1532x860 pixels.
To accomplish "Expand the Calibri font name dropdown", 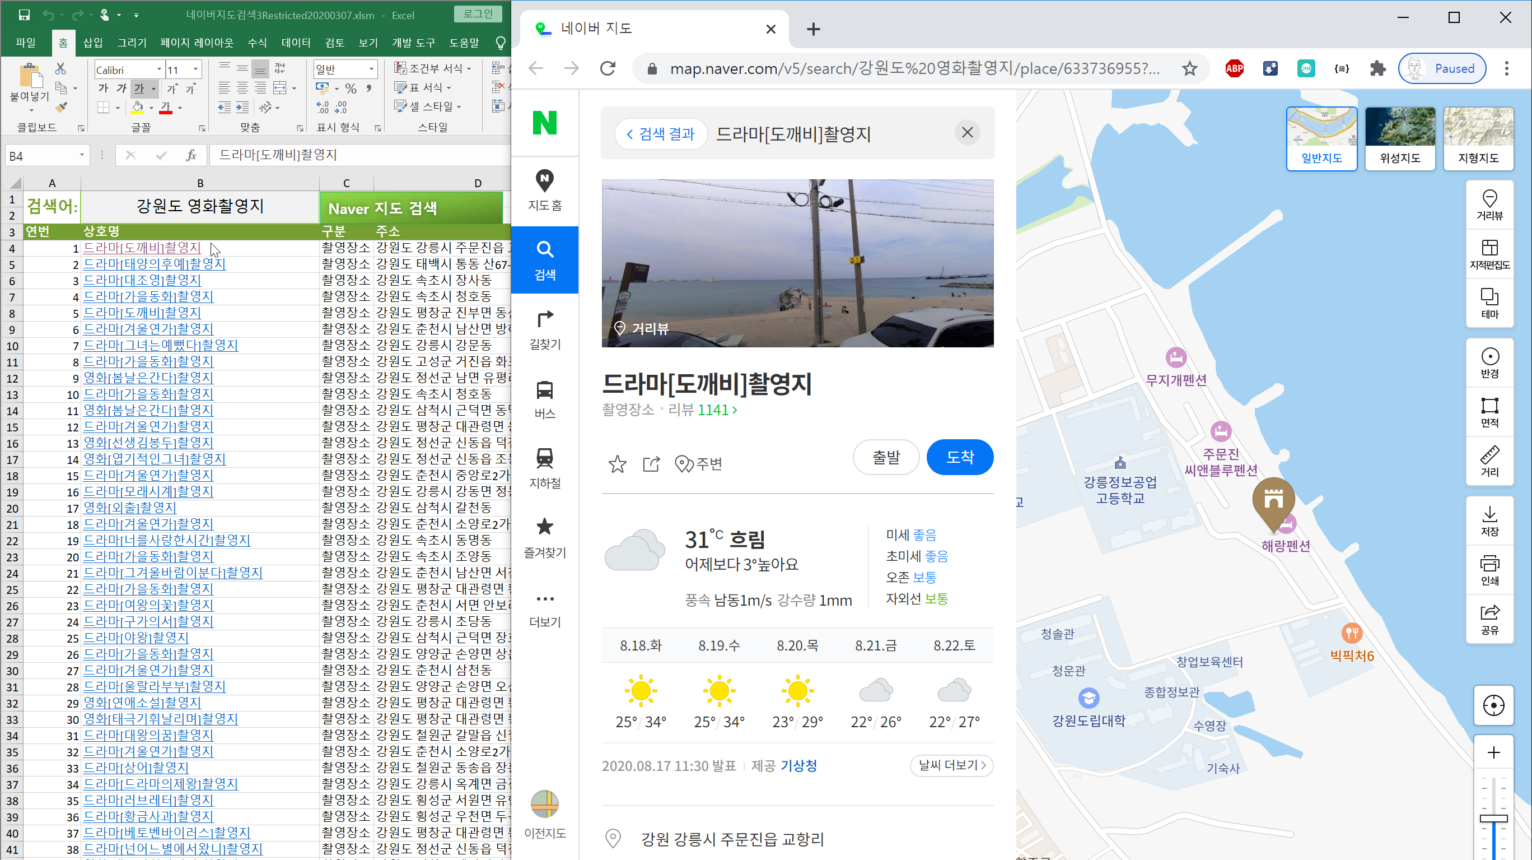I will (159, 69).
